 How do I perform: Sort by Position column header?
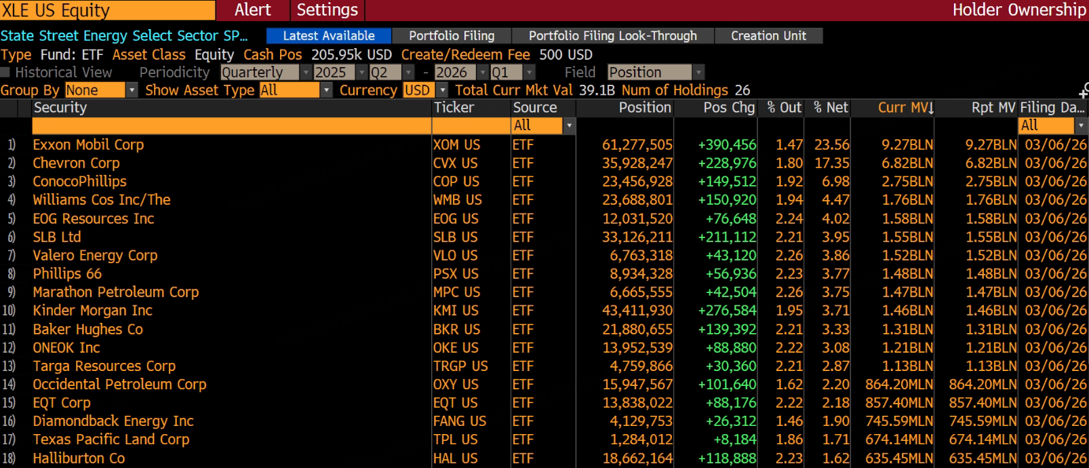pyautogui.click(x=645, y=108)
